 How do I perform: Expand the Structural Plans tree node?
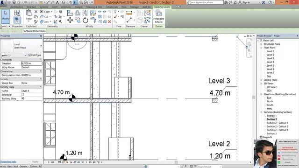coord(261,44)
